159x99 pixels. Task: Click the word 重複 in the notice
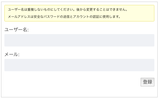pyautogui.click(x=31, y=9)
